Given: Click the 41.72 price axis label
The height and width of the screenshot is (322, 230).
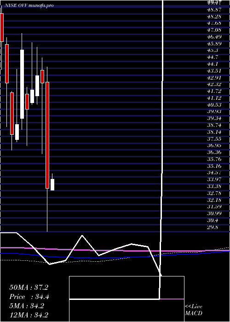Looking at the screenshot, I should [214, 91].
